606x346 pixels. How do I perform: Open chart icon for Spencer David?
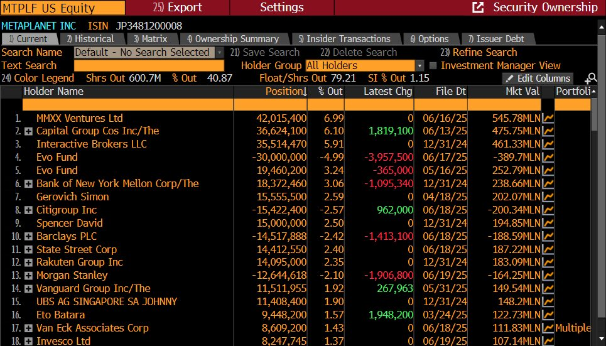[x=548, y=223]
